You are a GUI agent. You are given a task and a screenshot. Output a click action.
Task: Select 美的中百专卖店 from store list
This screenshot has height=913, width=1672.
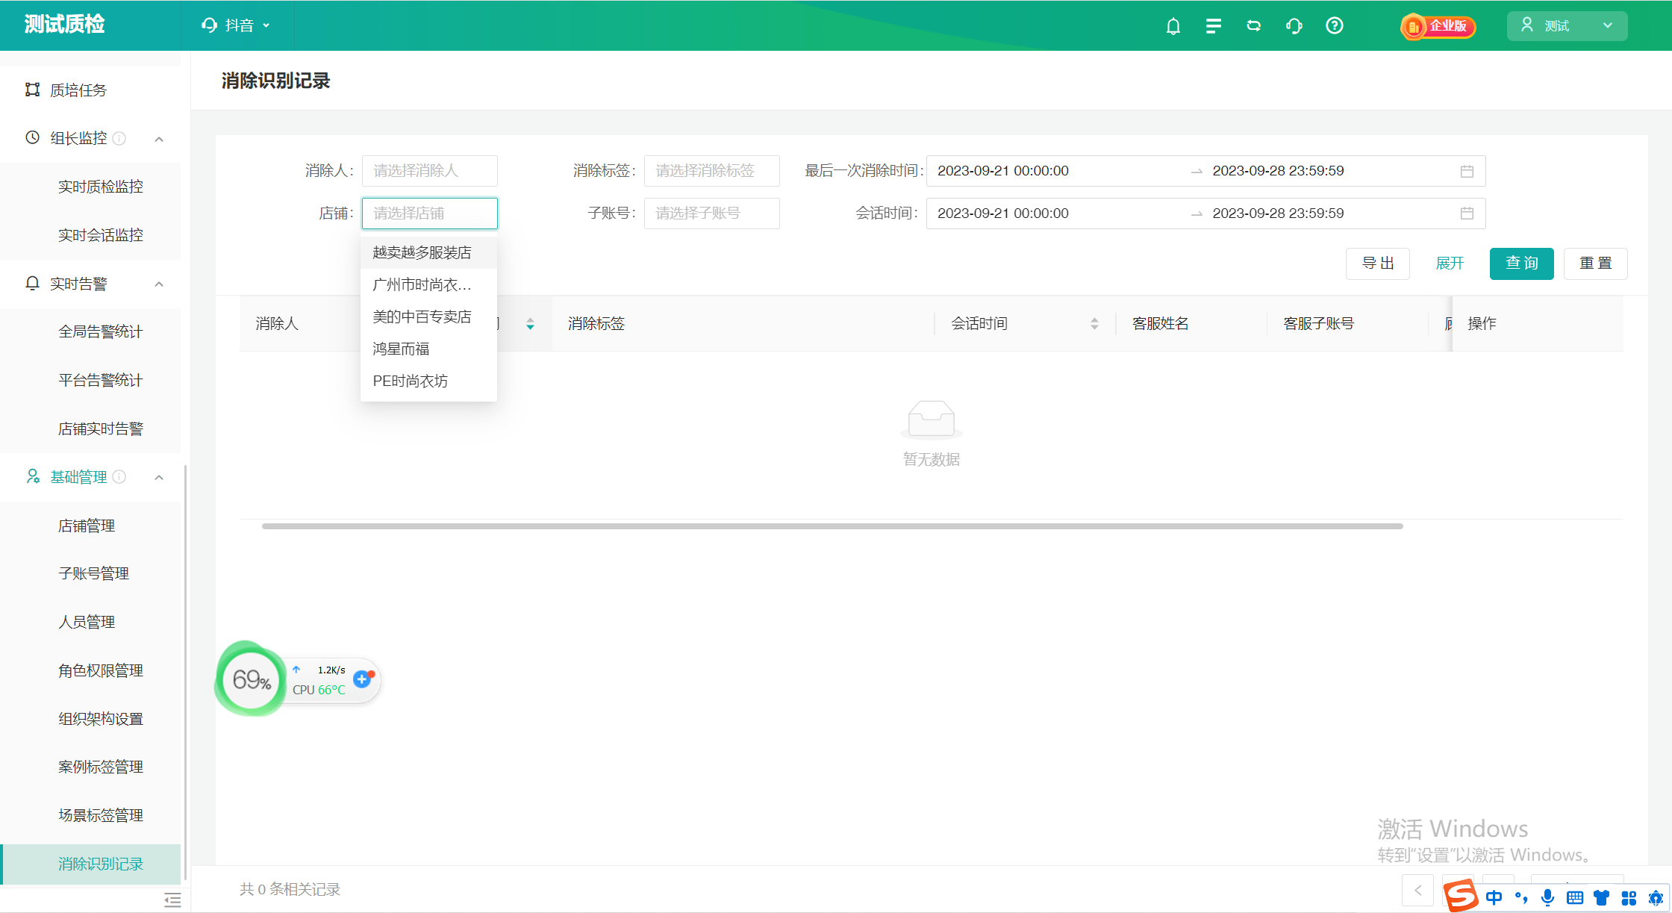pyautogui.click(x=428, y=317)
